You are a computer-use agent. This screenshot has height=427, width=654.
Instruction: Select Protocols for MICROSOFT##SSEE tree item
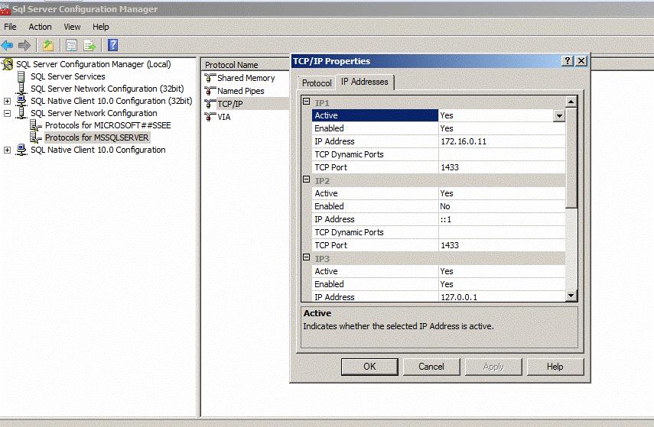(108, 125)
